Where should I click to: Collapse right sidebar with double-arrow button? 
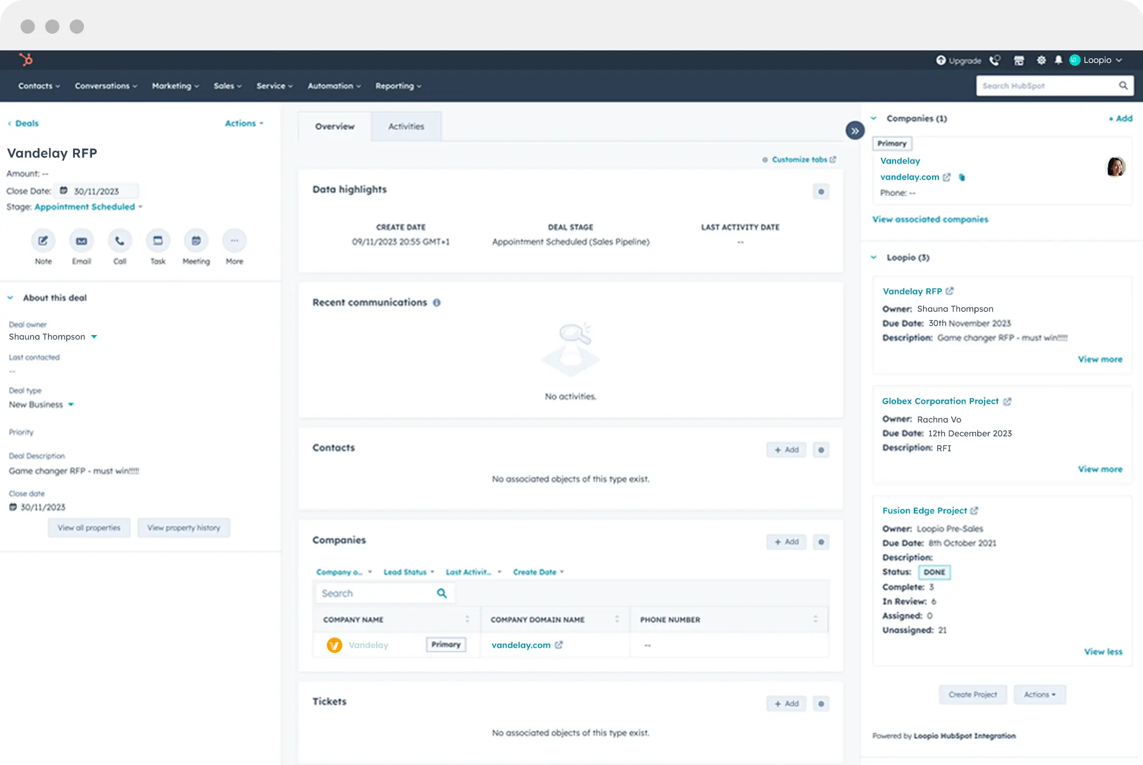854,131
